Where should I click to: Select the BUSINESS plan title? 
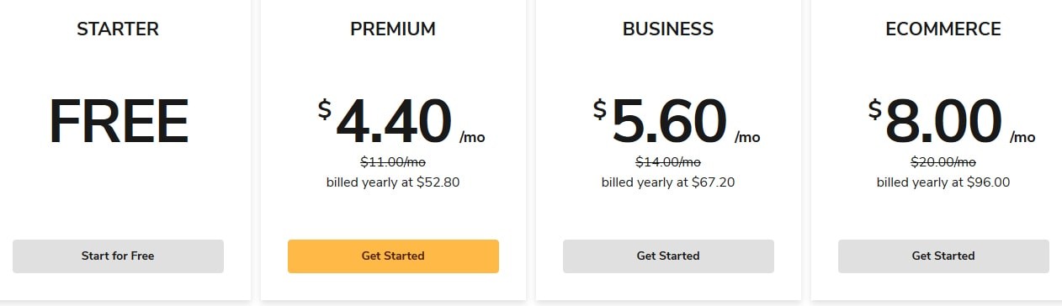click(668, 29)
